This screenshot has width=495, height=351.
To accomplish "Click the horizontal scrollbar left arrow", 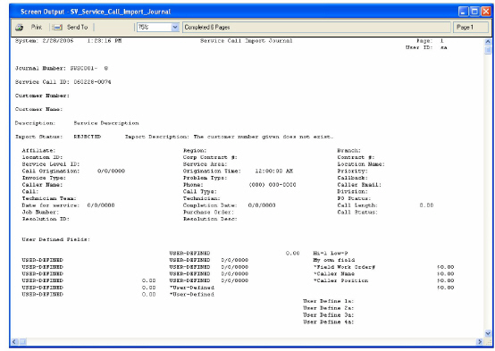I will 14,341.
